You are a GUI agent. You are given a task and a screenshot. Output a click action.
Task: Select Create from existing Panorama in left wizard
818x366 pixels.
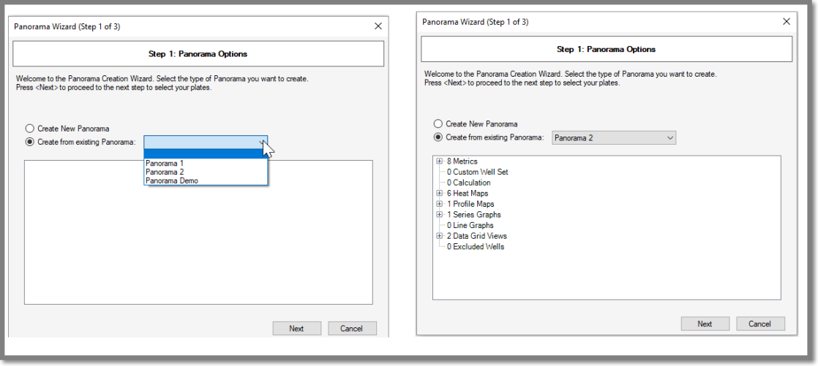pyautogui.click(x=30, y=142)
